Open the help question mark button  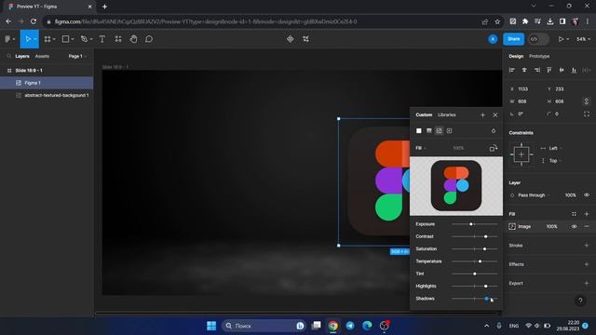pyautogui.click(x=580, y=301)
